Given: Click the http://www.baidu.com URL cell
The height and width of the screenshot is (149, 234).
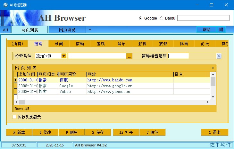Looking at the screenshot, I should pos(130,80).
